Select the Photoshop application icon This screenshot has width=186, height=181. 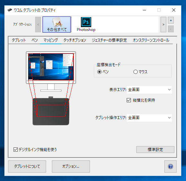pyautogui.click(x=86, y=25)
